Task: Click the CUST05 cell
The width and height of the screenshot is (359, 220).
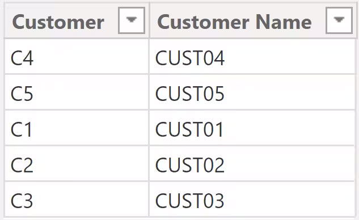Action: pos(252,92)
